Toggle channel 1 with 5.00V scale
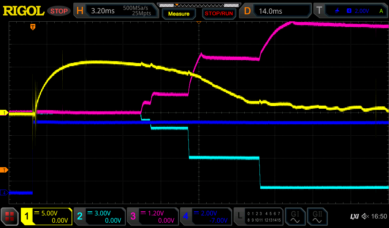Image resolution: width=389 pixels, height=228 pixels. (x=47, y=217)
